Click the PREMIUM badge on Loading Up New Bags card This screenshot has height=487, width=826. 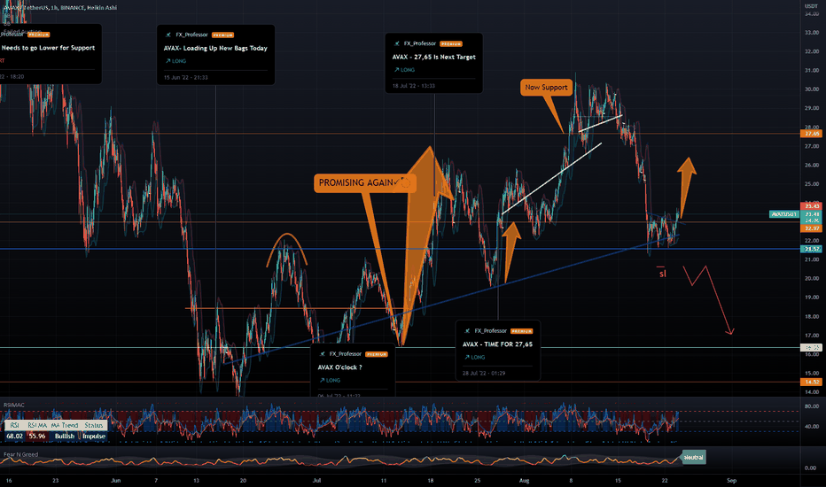click(222, 35)
